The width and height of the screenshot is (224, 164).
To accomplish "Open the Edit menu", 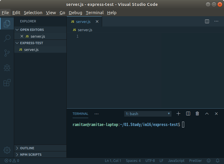I will coord(16,13).
